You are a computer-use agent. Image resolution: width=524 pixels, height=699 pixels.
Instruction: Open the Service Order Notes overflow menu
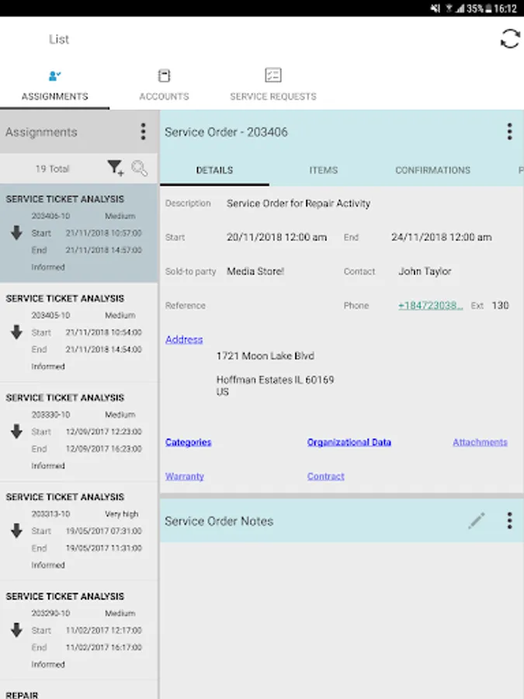509,520
